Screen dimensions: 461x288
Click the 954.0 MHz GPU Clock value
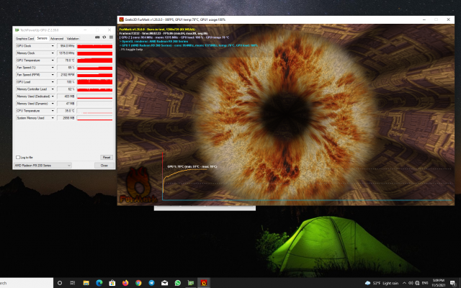click(x=66, y=46)
